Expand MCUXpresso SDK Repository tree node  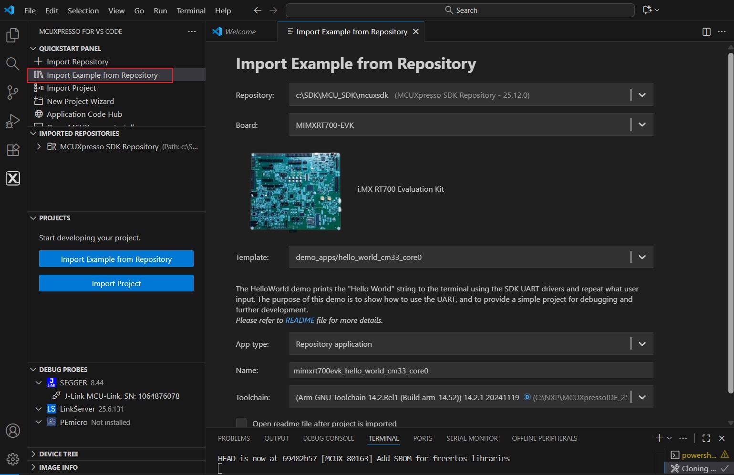pyautogui.click(x=39, y=147)
